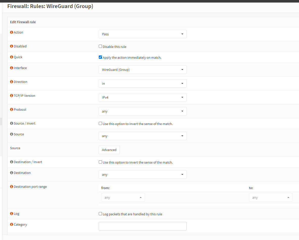Click the info icon next to Log
The width and height of the screenshot is (299, 240).
coord(11,214)
